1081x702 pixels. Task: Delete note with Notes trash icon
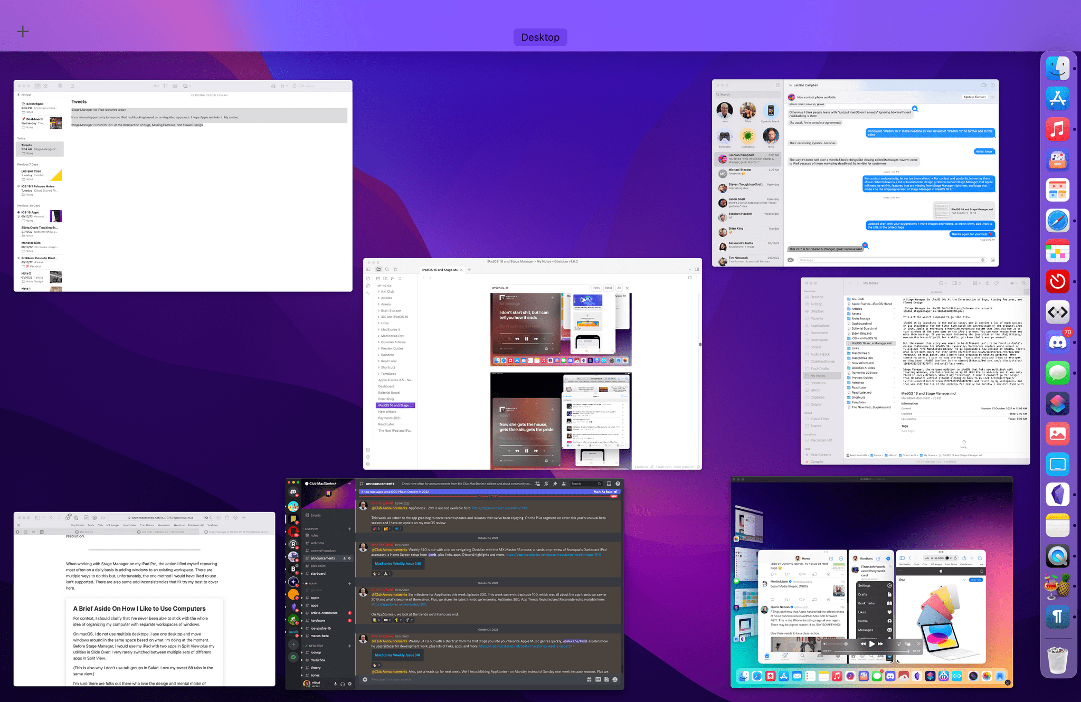[x=60, y=86]
